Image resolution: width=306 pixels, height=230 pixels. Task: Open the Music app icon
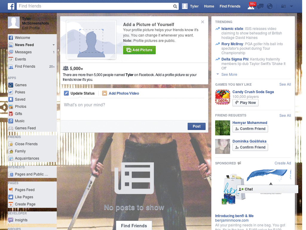[11, 121]
